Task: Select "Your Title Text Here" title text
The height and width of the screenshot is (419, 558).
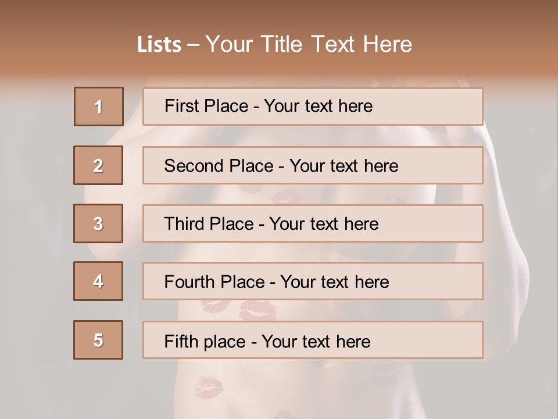Action: pyautogui.click(x=309, y=44)
